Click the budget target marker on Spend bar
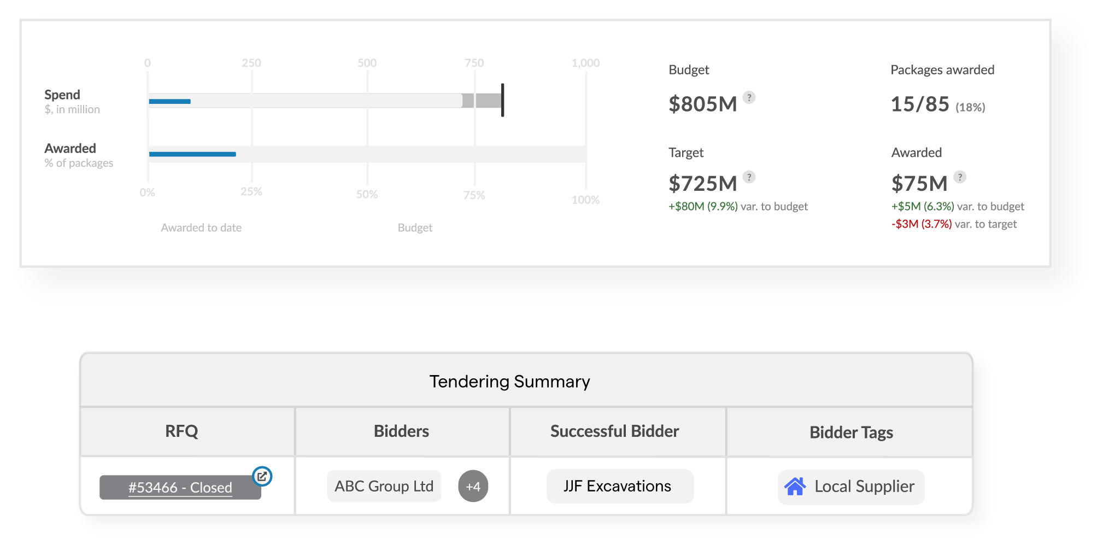 [502, 101]
